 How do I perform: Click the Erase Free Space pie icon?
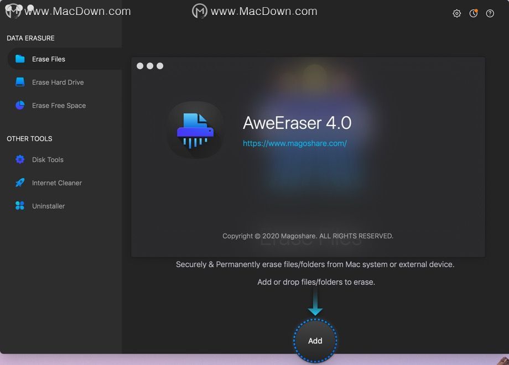point(20,105)
